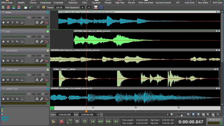This screenshot has height=126, width=224.
Task: Collapse the first Untitled Track triangle
Action: pyautogui.click(x=3, y=70)
